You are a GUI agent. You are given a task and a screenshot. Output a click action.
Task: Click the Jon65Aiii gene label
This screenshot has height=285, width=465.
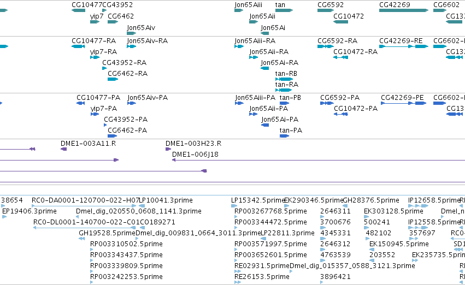(x=248, y=5)
